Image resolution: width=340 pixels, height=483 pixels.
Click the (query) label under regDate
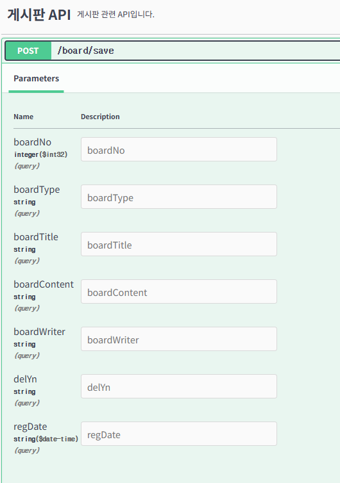pyautogui.click(x=27, y=451)
